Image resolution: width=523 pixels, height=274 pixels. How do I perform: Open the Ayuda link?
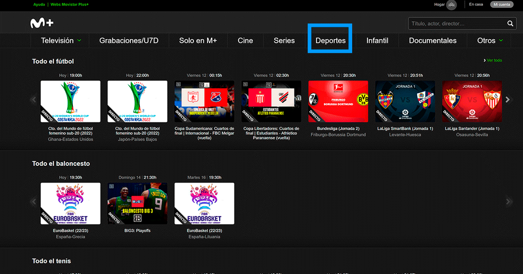[x=39, y=5]
